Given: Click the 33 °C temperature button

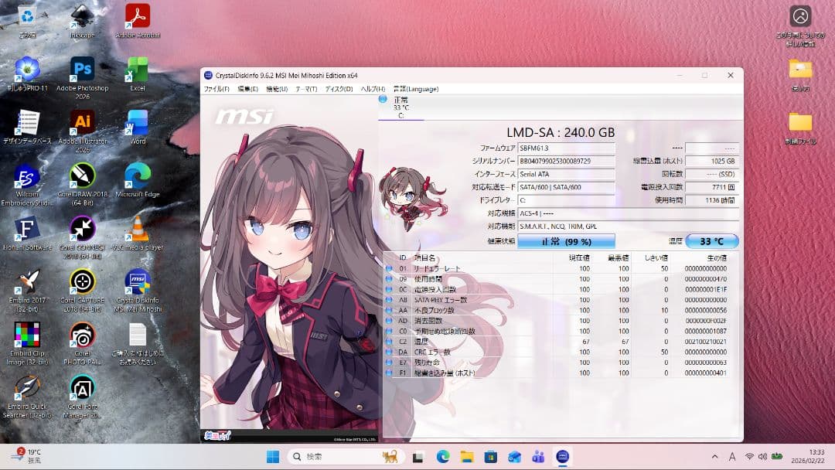Looking at the screenshot, I should 711,241.
